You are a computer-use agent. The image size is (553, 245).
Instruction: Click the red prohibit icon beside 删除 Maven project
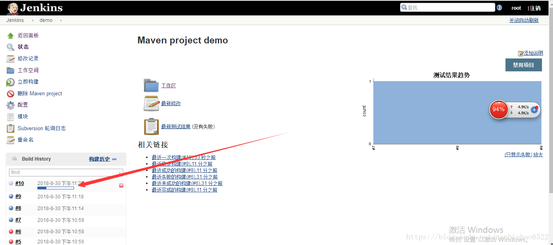tap(11, 94)
